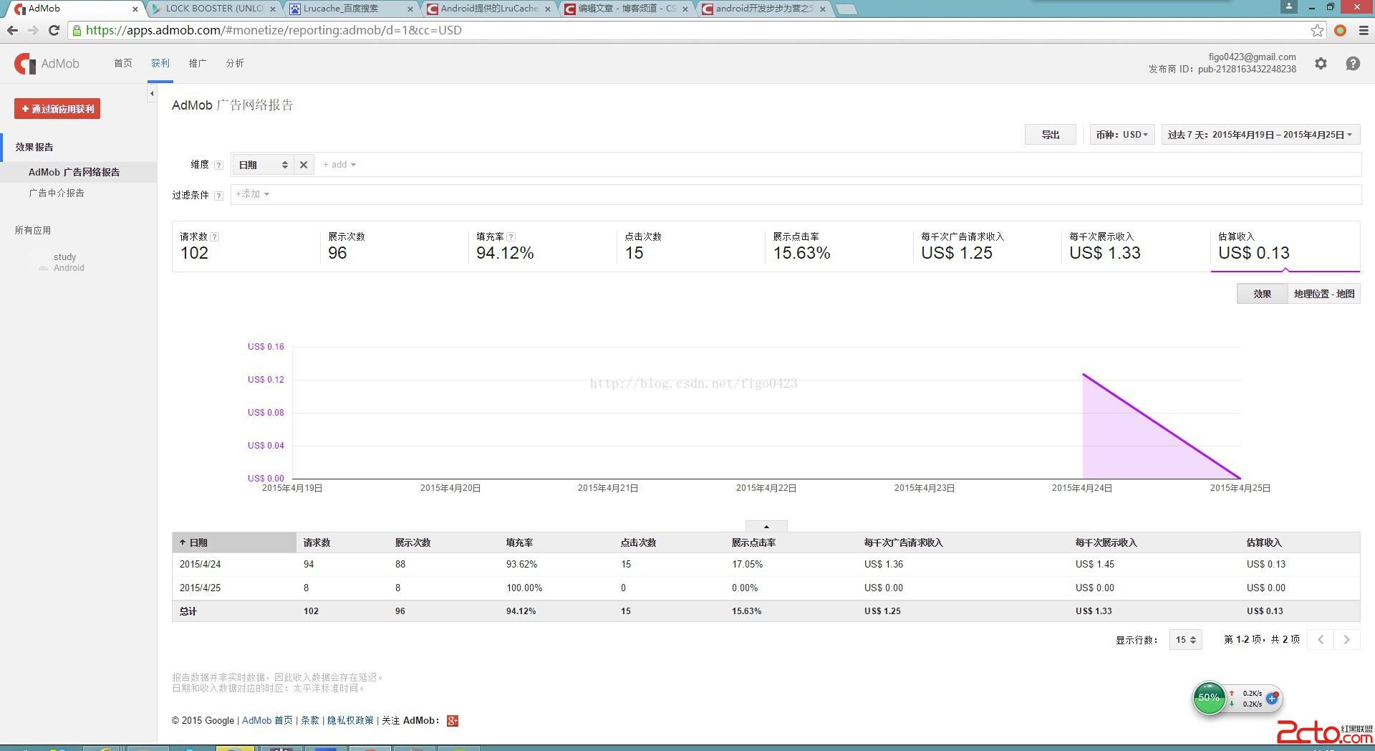Click the Google+ follow icon
Image resolution: width=1375 pixels, height=751 pixels.
[x=453, y=720]
